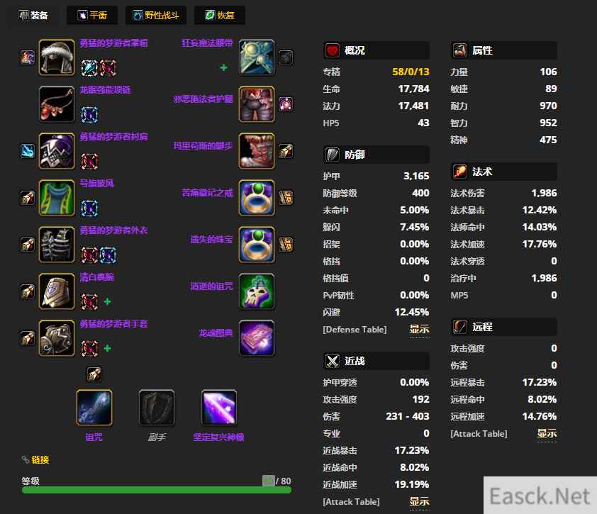Click the green plus beside belt
Screen dimensions: 597x514
coord(223,67)
